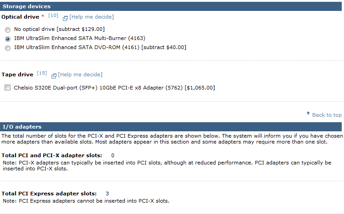The image size is (344, 214).
Task: Pick the IBM UltraSlim SATA DVD-ROM radio option
Action: click(x=8, y=48)
